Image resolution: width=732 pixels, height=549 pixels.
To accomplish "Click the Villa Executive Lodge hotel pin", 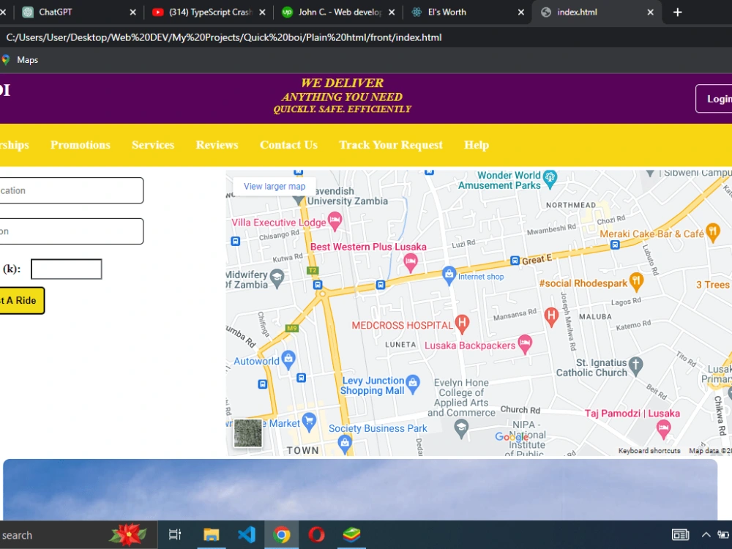I will click(x=335, y=220).
